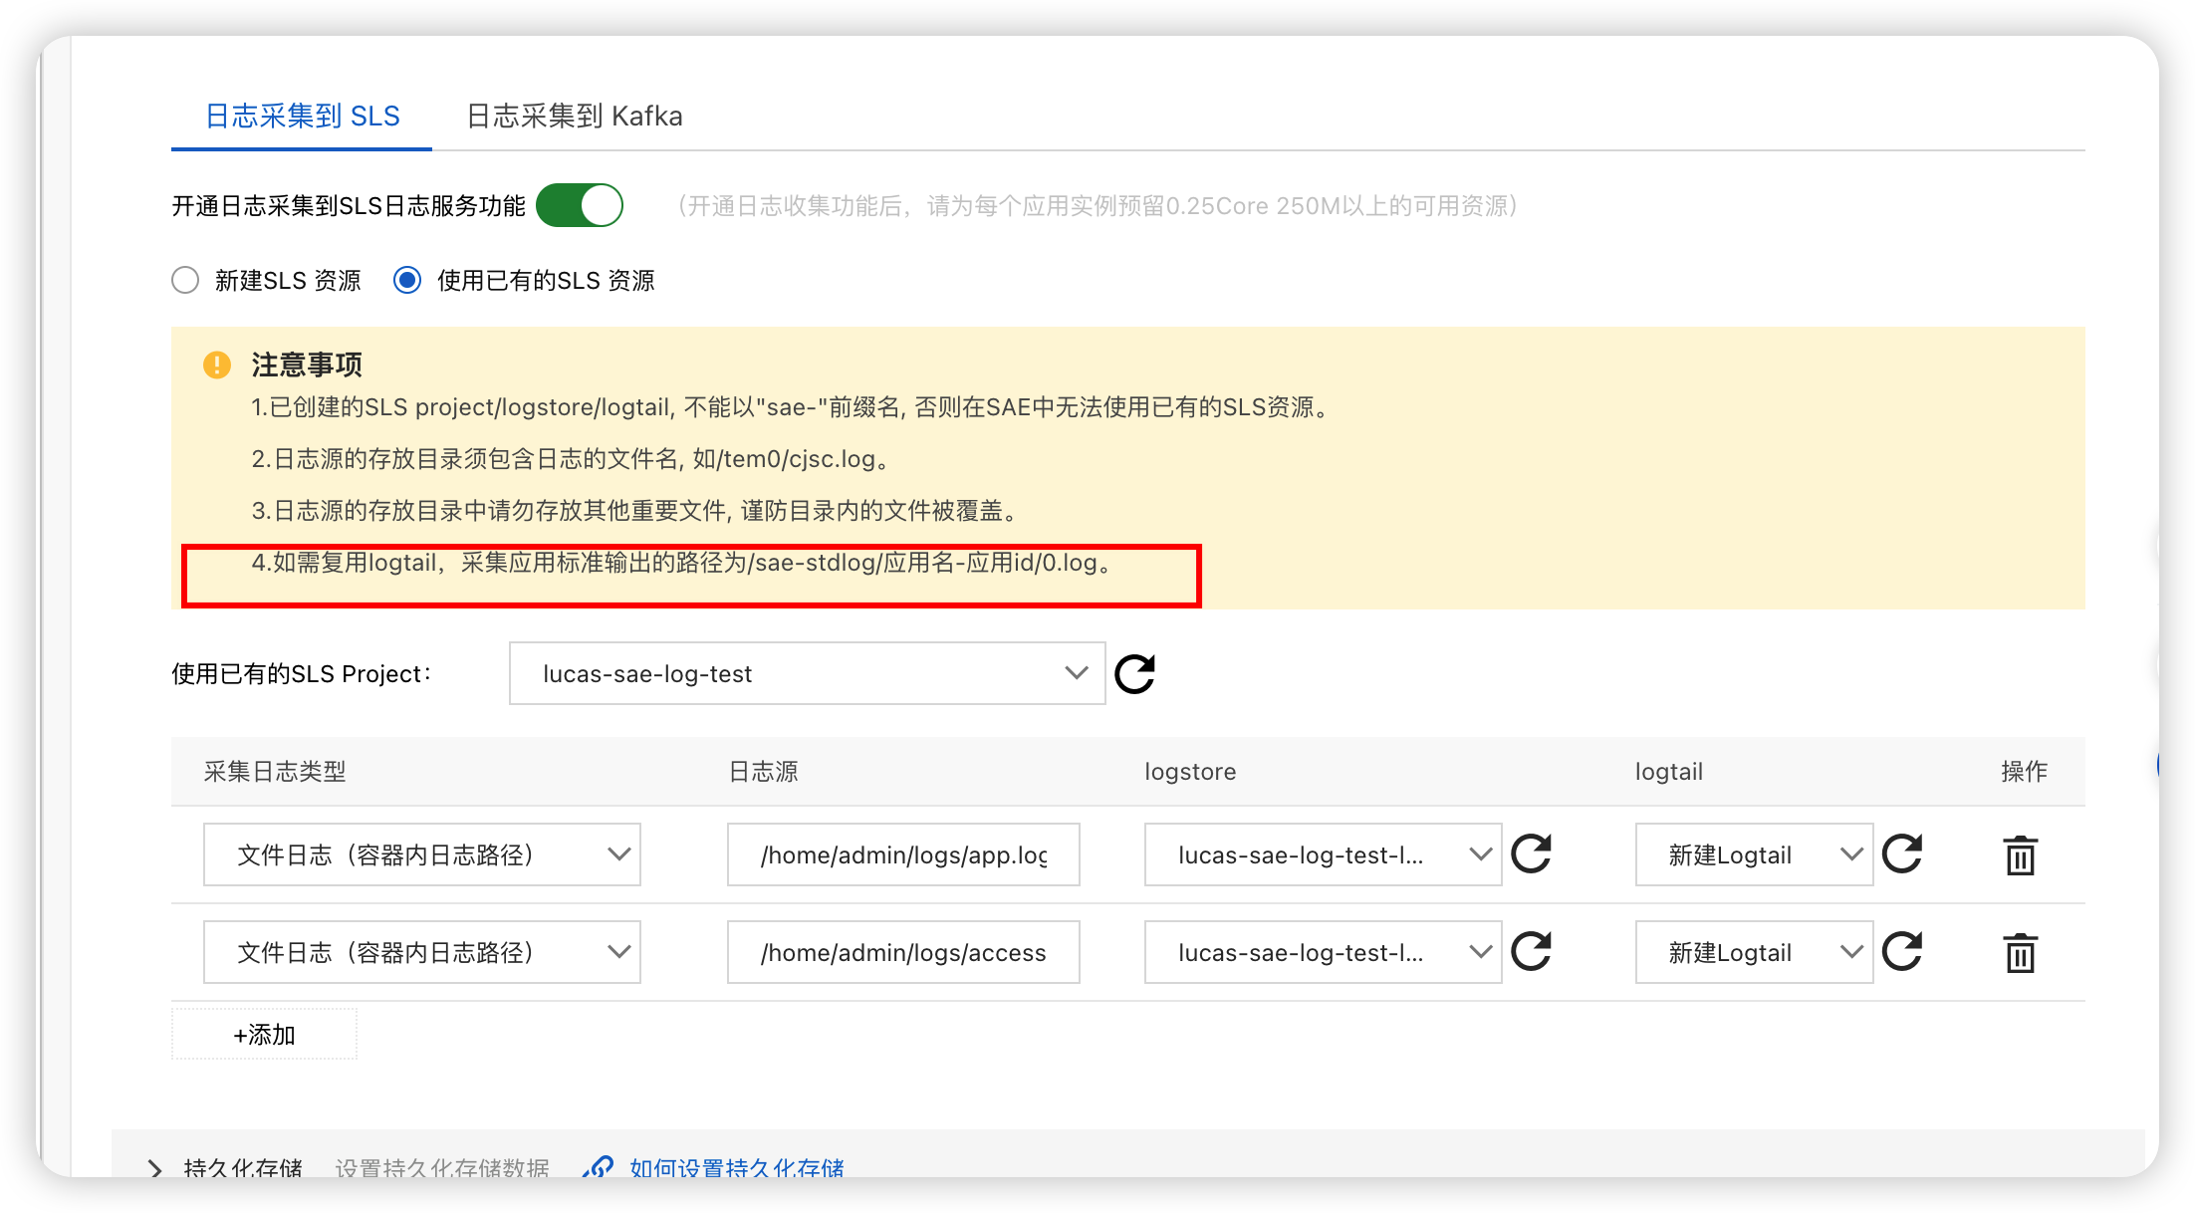This screenshot has height=1213, width=2195.
Task: Open logstore dropdown in access log row
Action: click(1323, 952)
